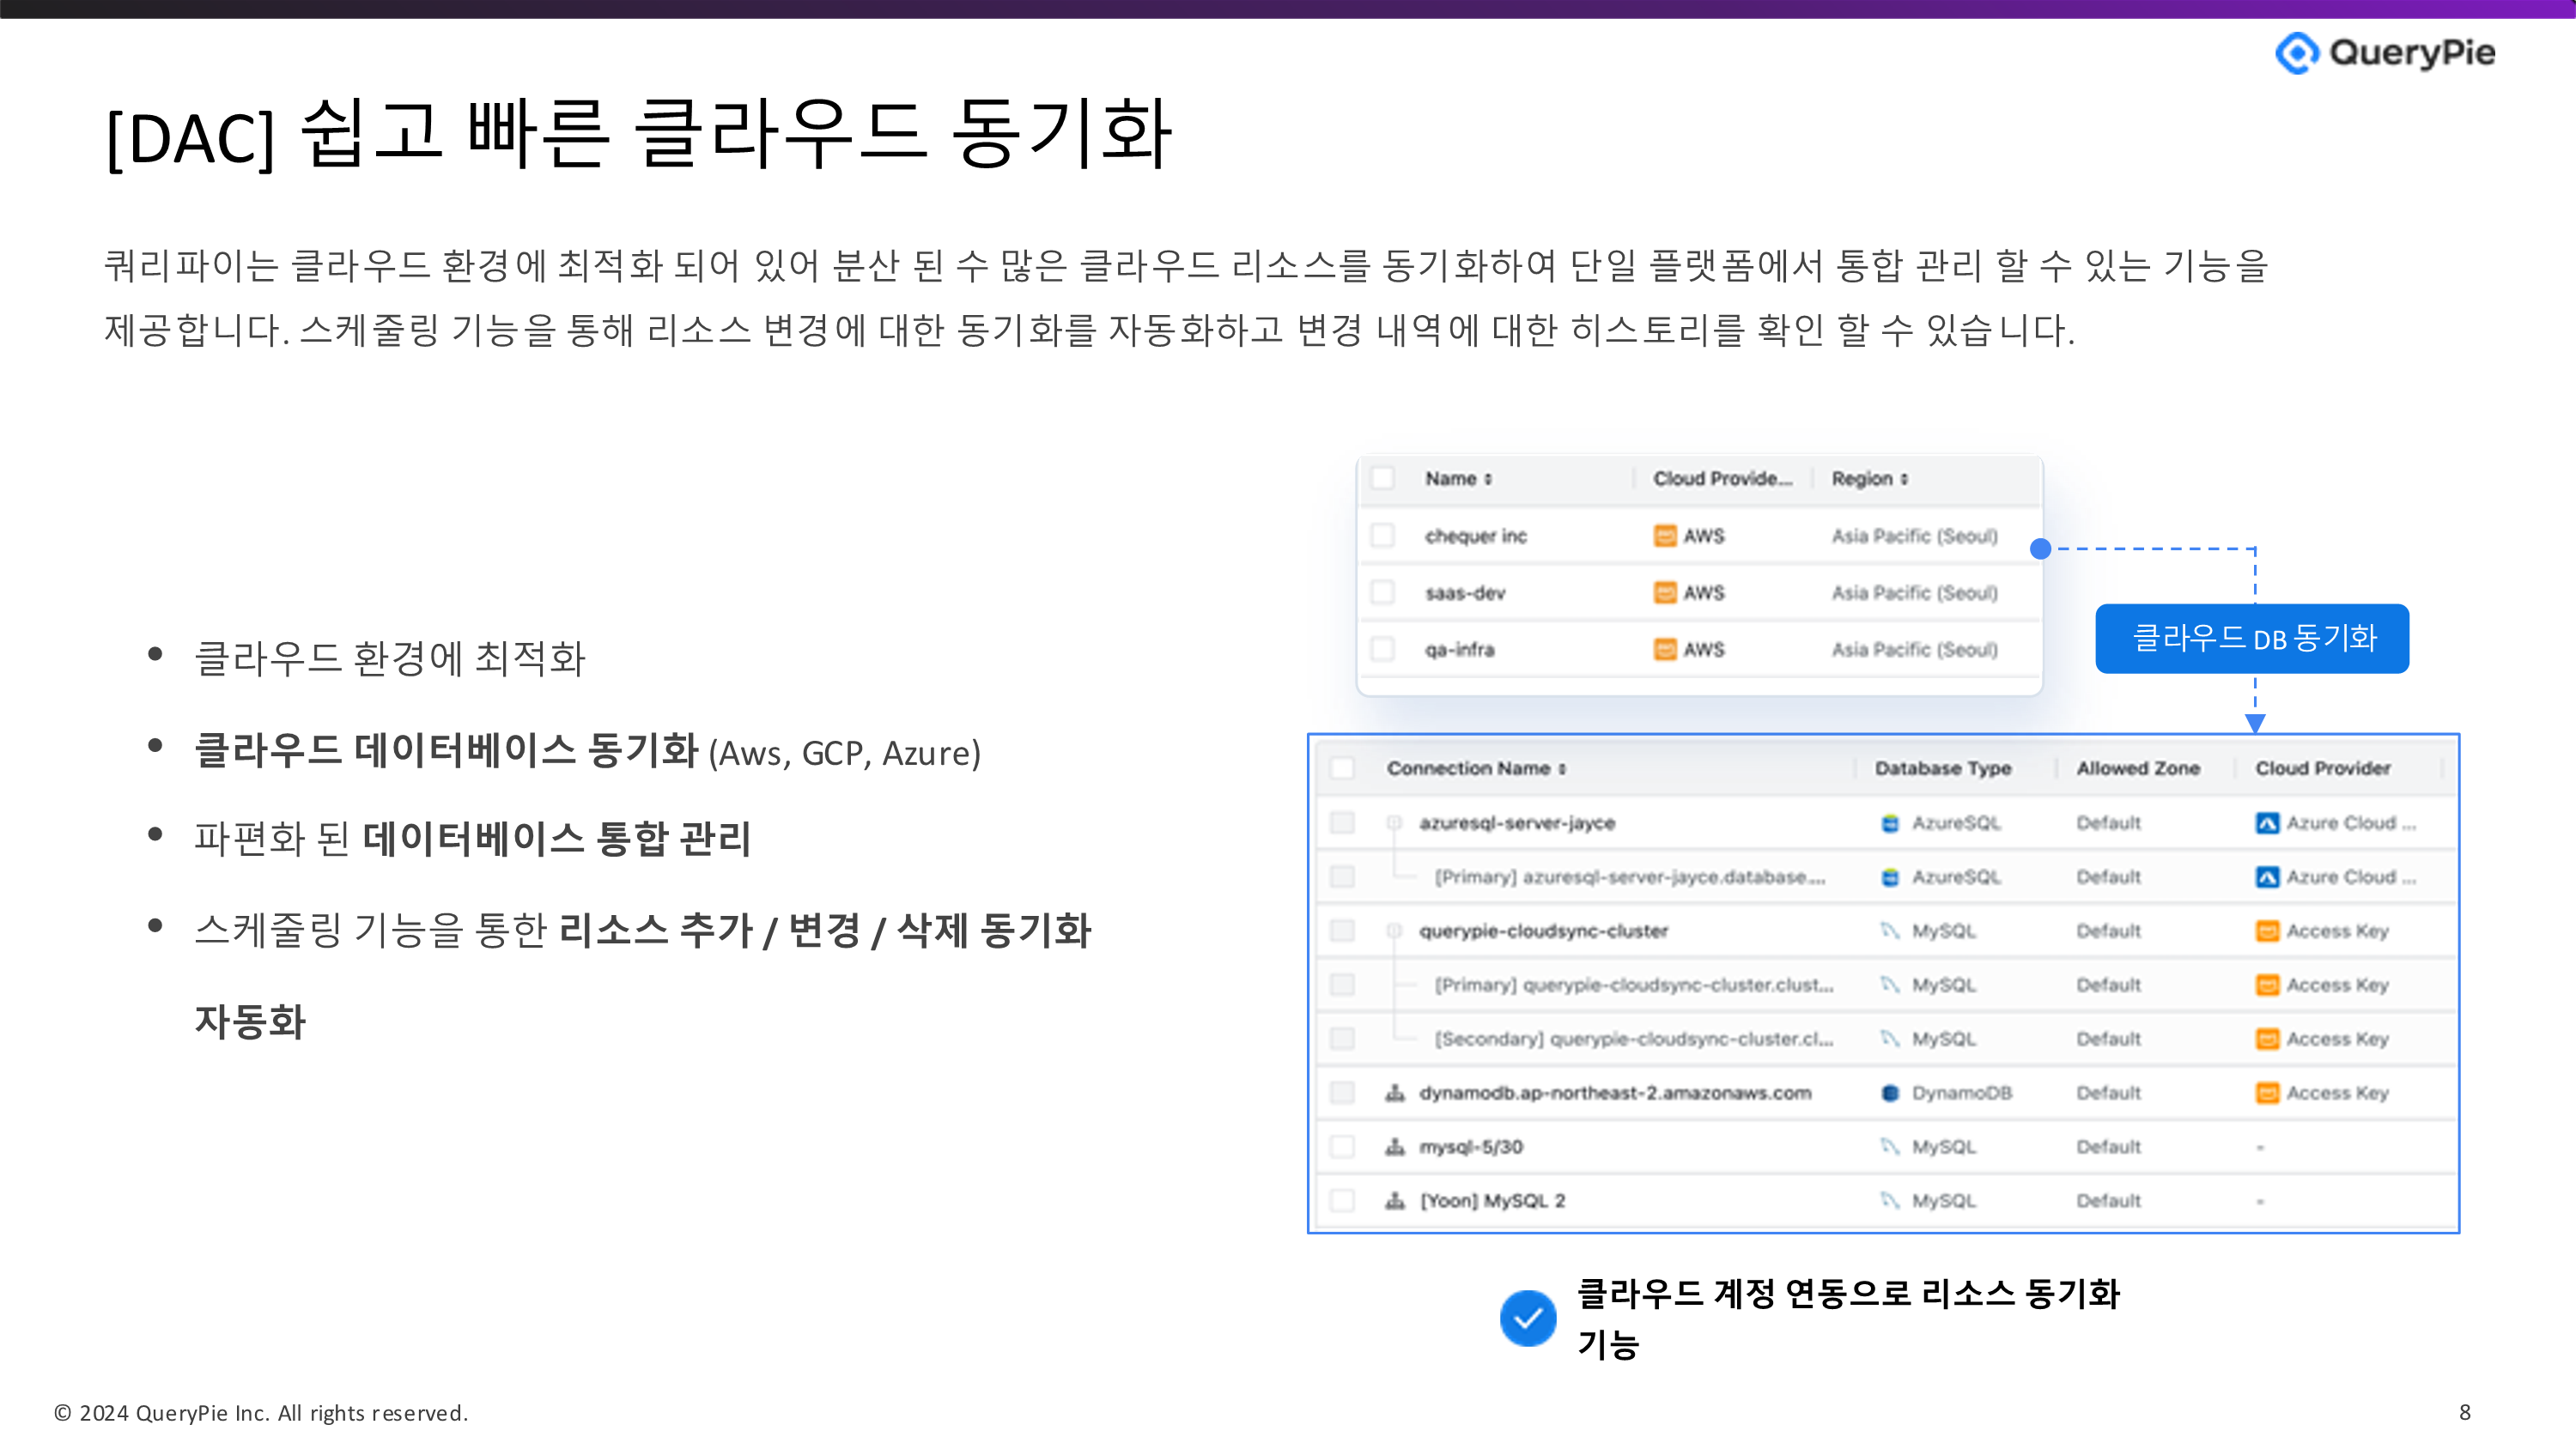Click the Access Key icon in DynamoDB row
This screenshot has height=1449, width=2576.
pos(2266,1093)
